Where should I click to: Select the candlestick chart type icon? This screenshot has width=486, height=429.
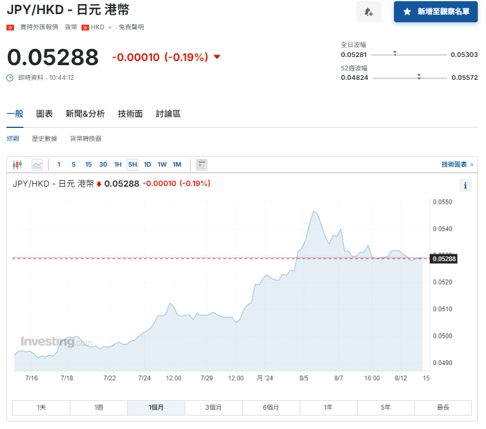tap(17, 165)
